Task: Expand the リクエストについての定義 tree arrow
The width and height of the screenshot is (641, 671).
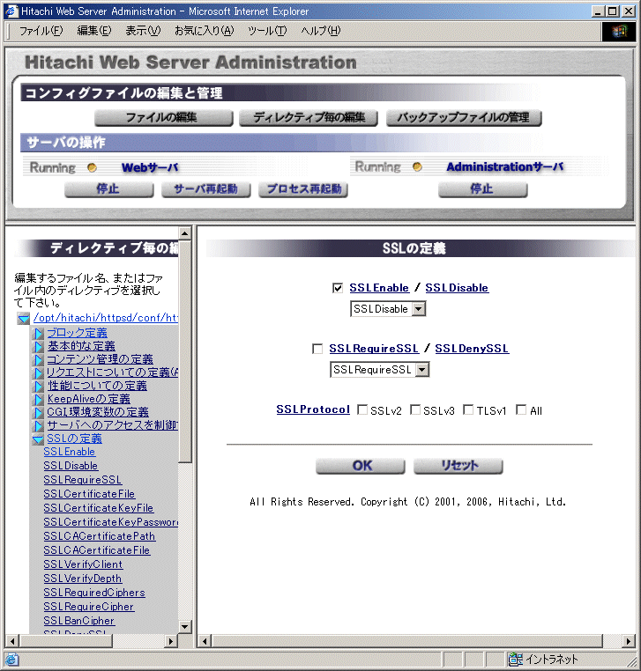Action: tap(39, 373)
